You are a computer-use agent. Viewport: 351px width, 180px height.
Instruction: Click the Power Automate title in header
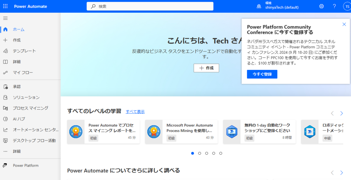click(30, 6)
